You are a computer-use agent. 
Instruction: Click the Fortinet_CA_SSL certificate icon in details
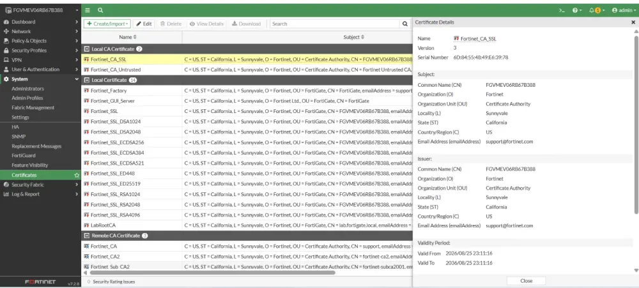point(456,39)
